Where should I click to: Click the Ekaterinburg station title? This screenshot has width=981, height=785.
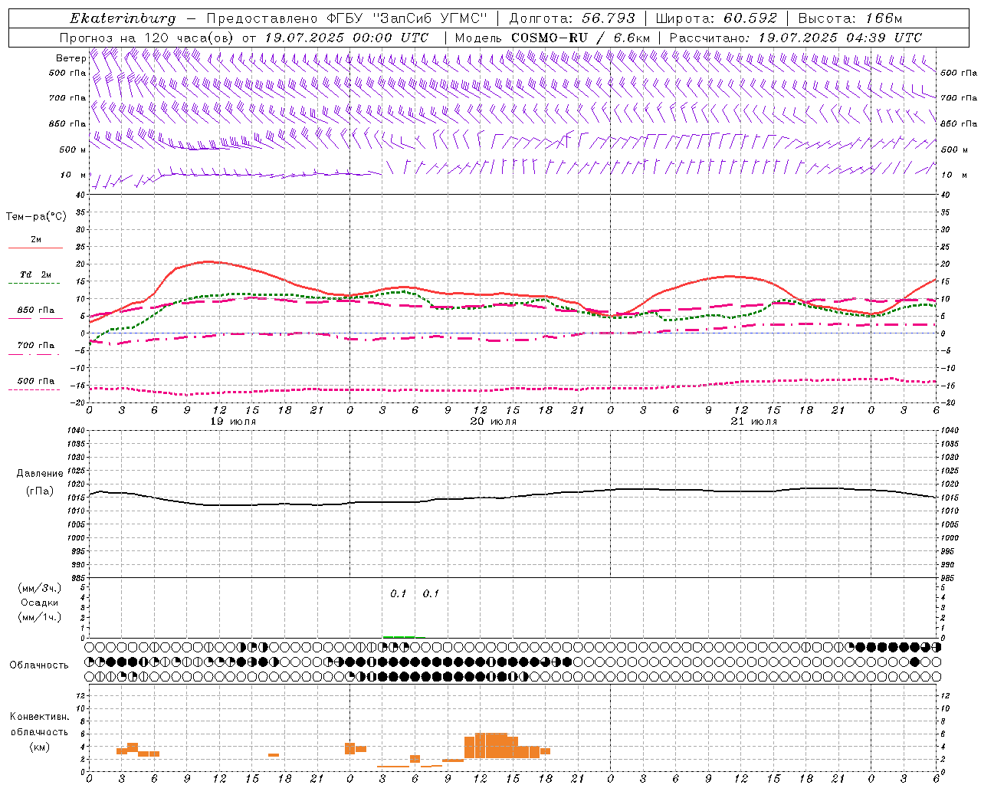(123, 18)
